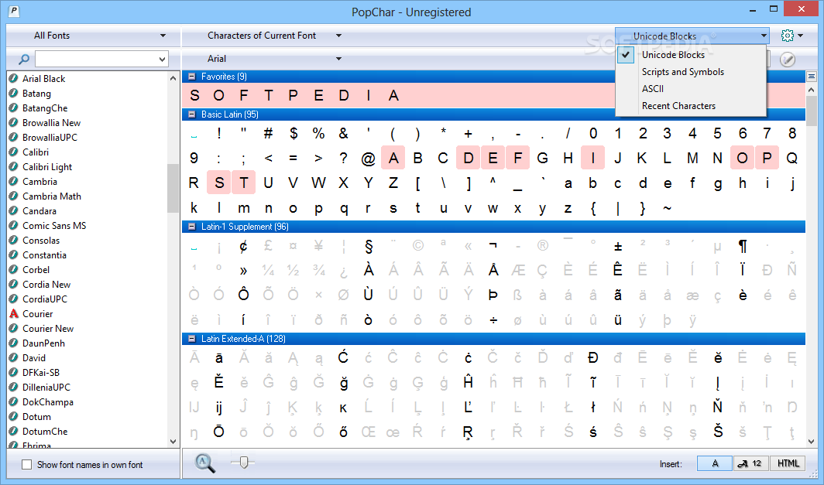This screenshot has height=485, width=824.
Task: Collapse the Latin Extended-A (128) section
Action: coord(192,339)
